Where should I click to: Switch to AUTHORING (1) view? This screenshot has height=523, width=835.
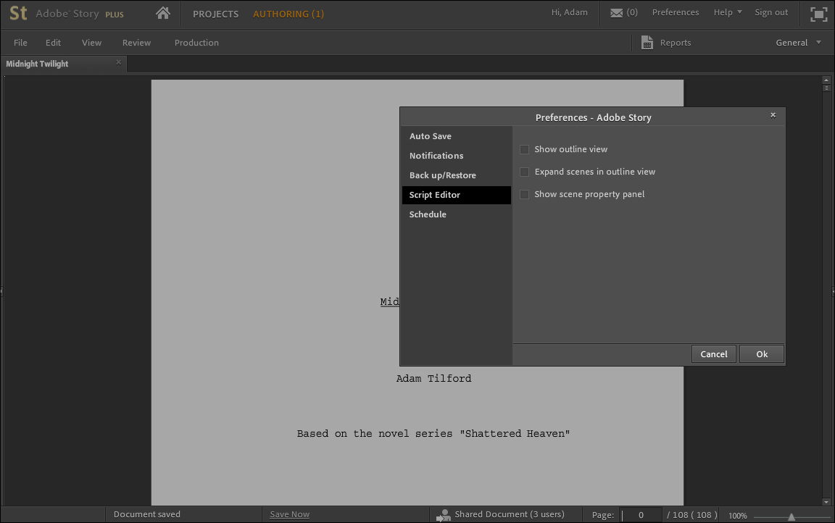coord(288,14)
